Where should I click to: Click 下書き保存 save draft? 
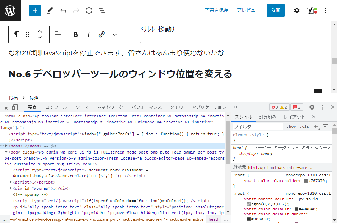217,10
